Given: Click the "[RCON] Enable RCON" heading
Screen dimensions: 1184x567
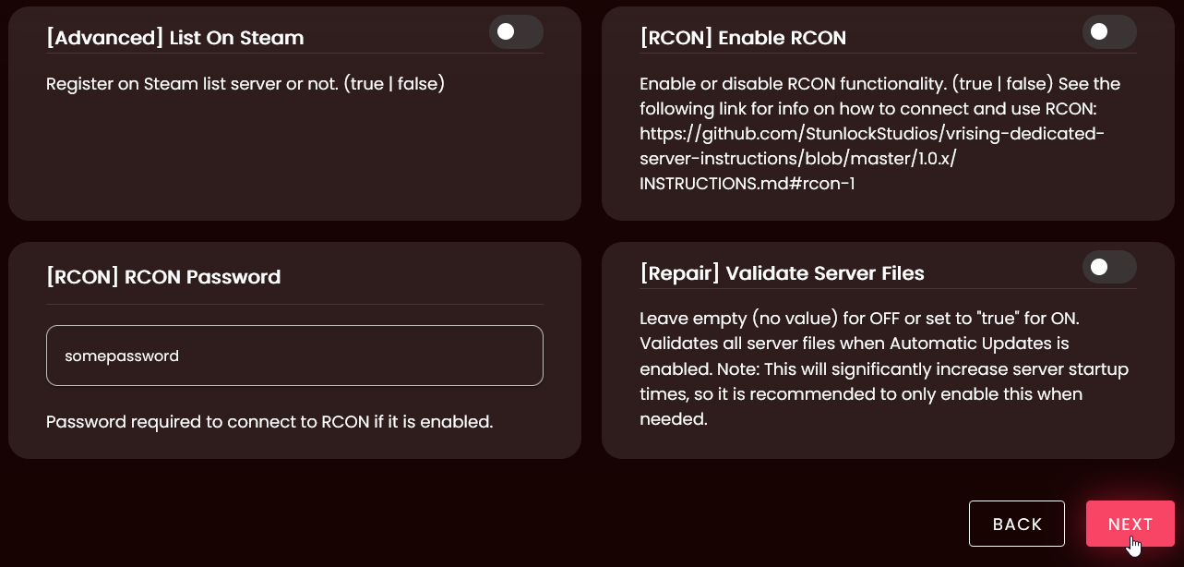Looking at the screenshot, I should [742, 38].
